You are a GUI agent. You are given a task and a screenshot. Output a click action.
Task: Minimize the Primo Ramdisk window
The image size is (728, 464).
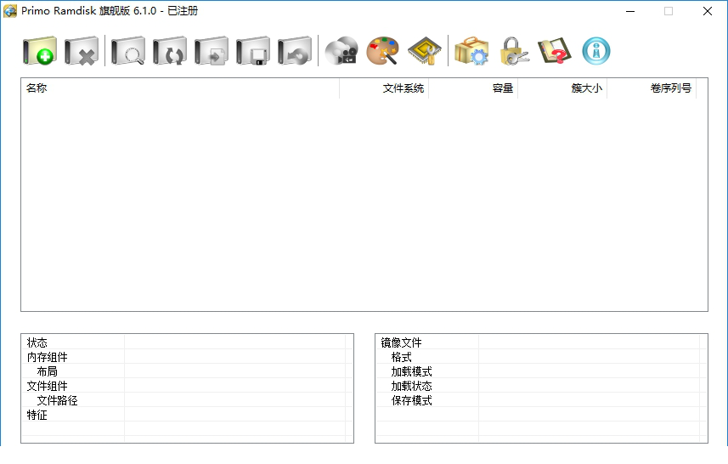coord(630,11)
